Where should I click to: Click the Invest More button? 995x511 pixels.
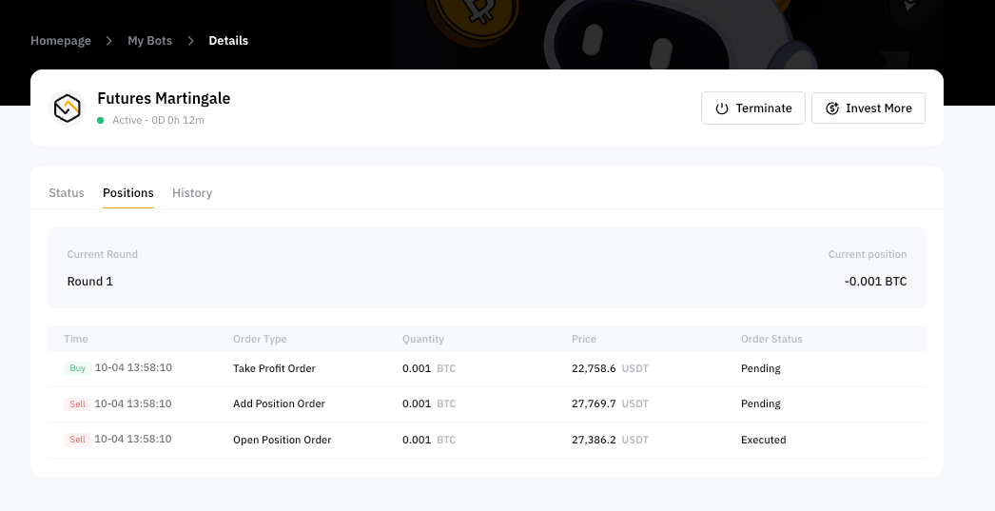tap(868, 108)
